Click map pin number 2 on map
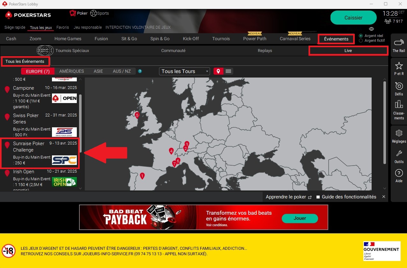This screenshot has height=268, width=407. click(x=185, y=149)
